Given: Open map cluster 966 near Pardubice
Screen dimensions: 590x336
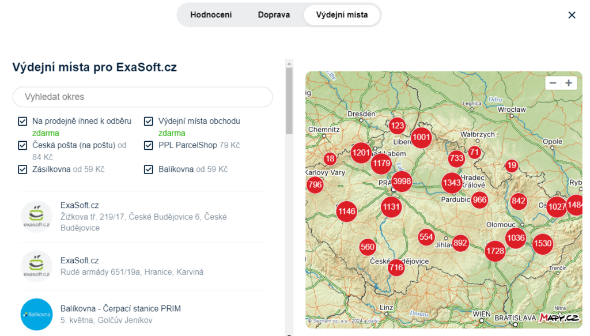Looking at the screenshot, I should coord(479,200).
